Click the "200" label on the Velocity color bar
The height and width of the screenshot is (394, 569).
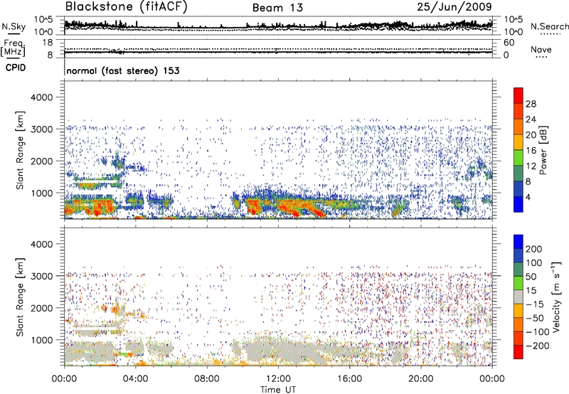point(534,249)
